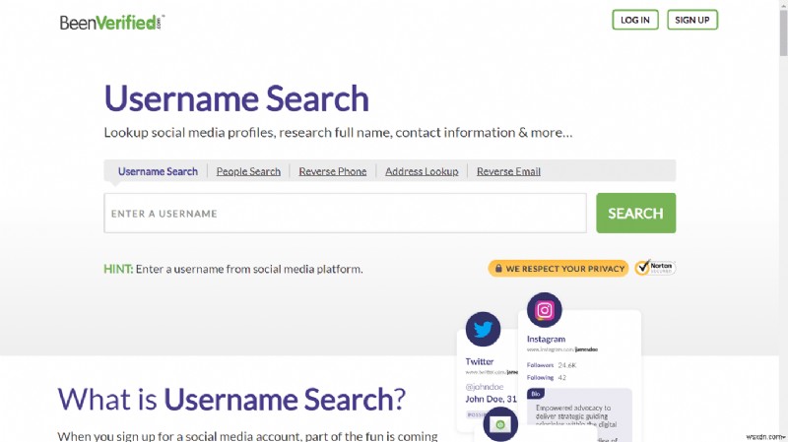Click the We Respect Your Privacy badge
Screen dimensions: 788x442
click(558, 269)
